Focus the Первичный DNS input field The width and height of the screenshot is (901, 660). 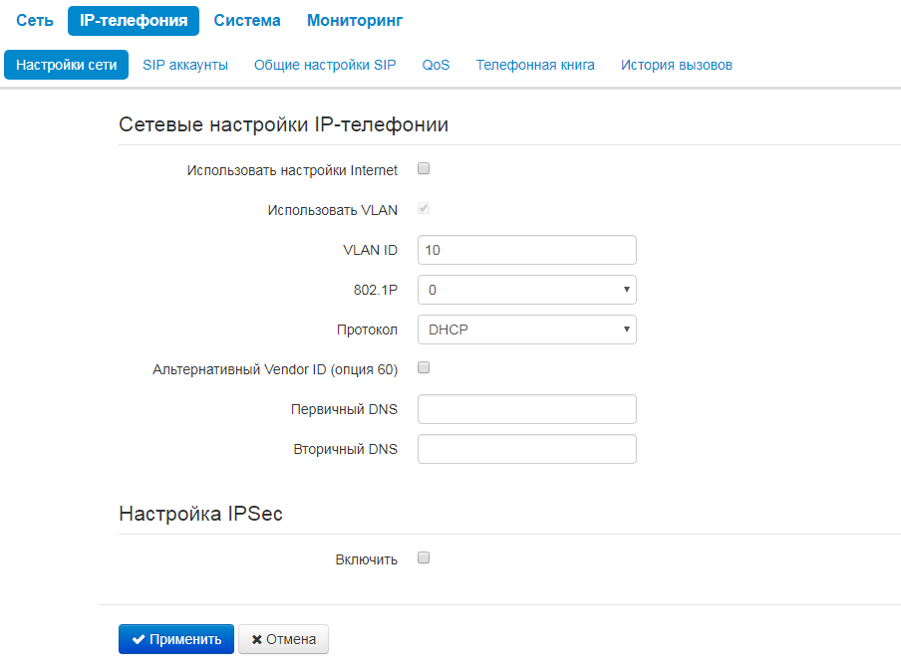pos(526,409)
